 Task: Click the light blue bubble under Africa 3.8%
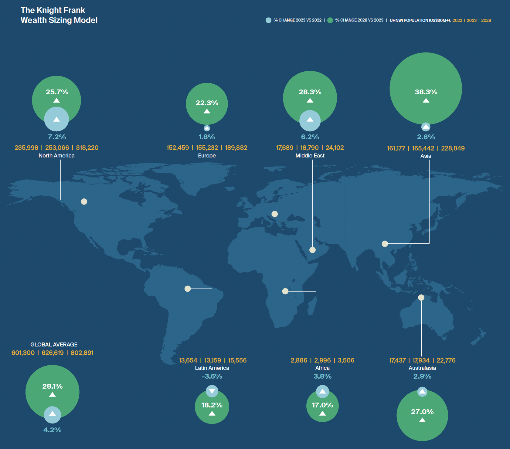point(322,392)
